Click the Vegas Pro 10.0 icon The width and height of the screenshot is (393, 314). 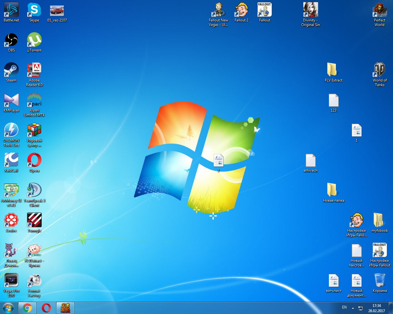[11, 285]
